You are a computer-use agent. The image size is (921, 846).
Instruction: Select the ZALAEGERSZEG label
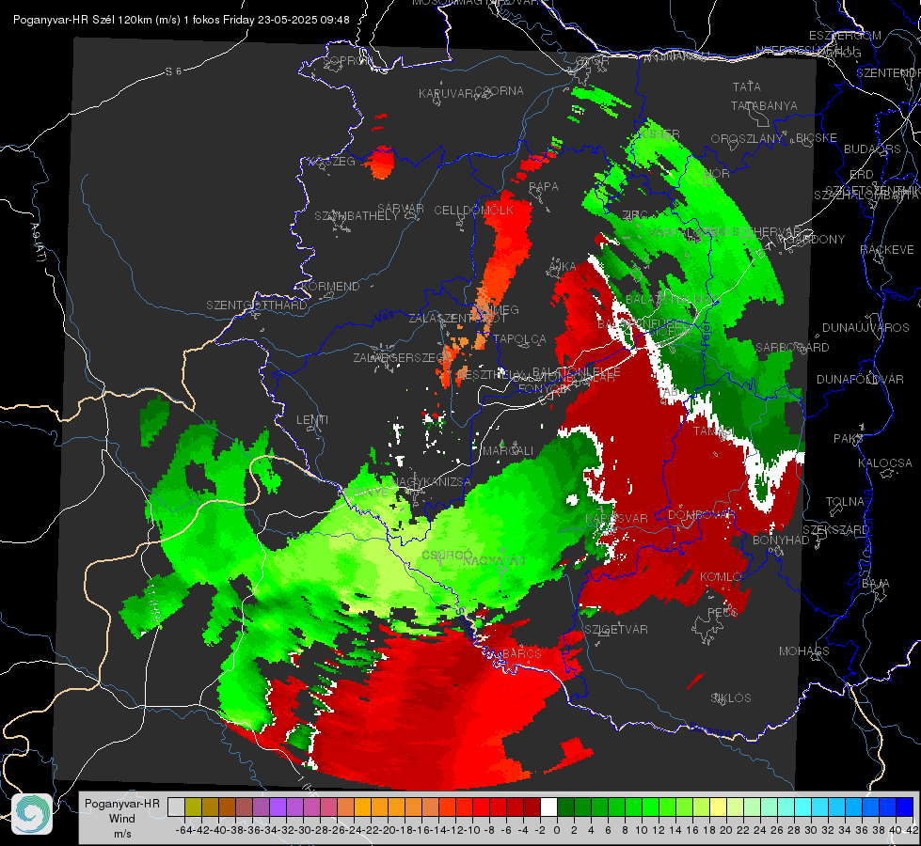point(400,357)
